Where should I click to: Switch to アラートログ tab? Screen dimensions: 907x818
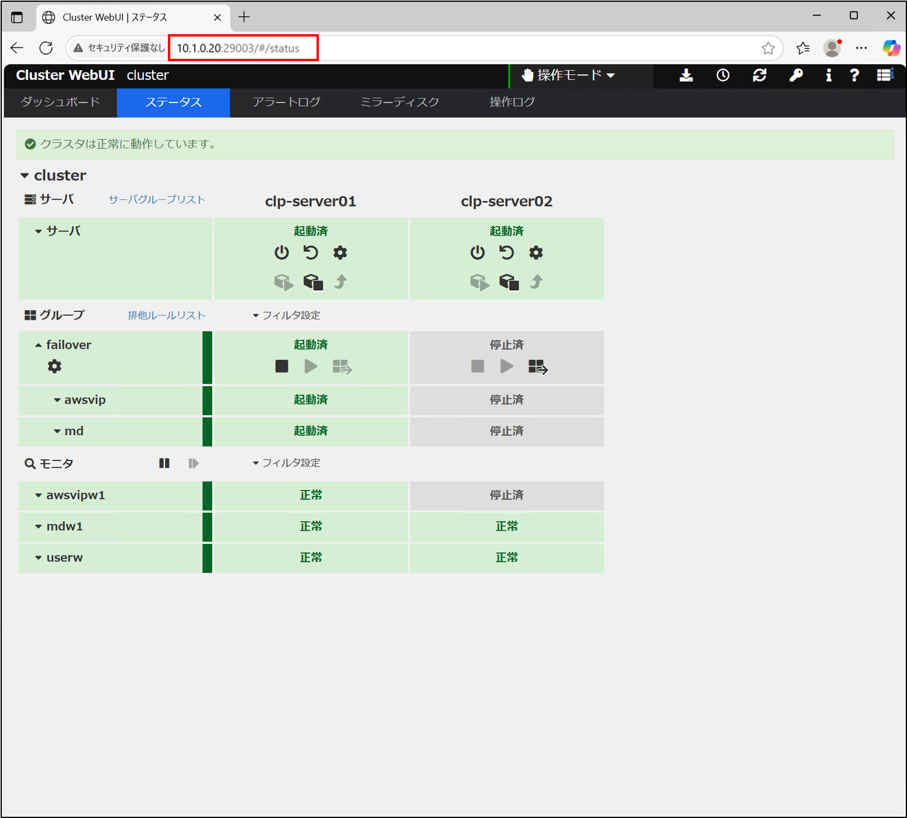286,102
